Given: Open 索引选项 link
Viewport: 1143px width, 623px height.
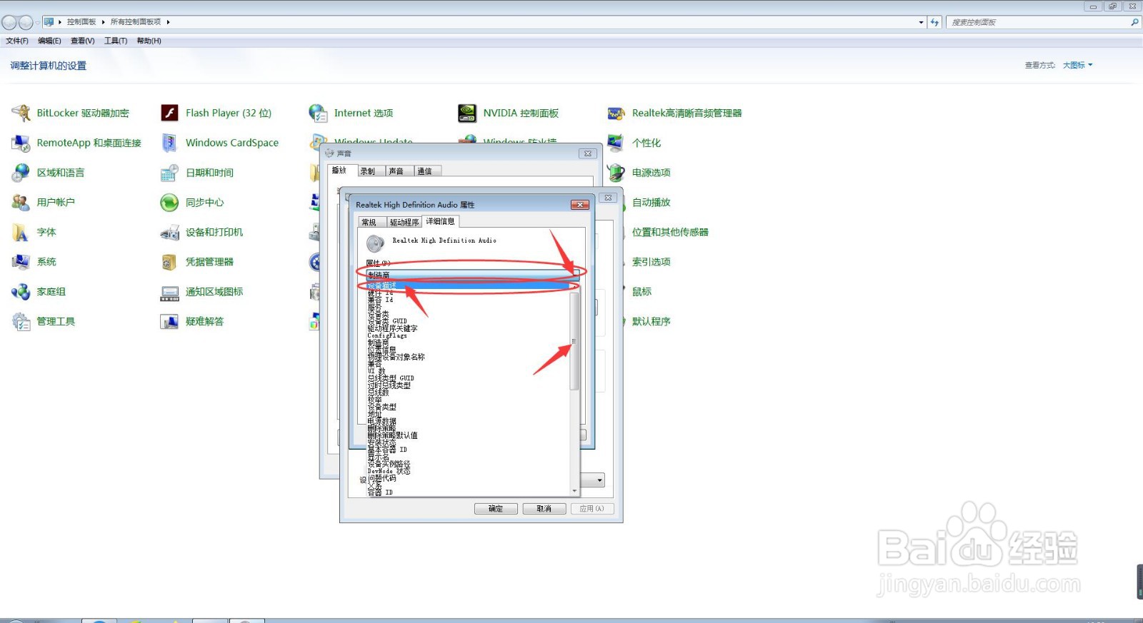Looking at the screenshot, I should [651, 262].
